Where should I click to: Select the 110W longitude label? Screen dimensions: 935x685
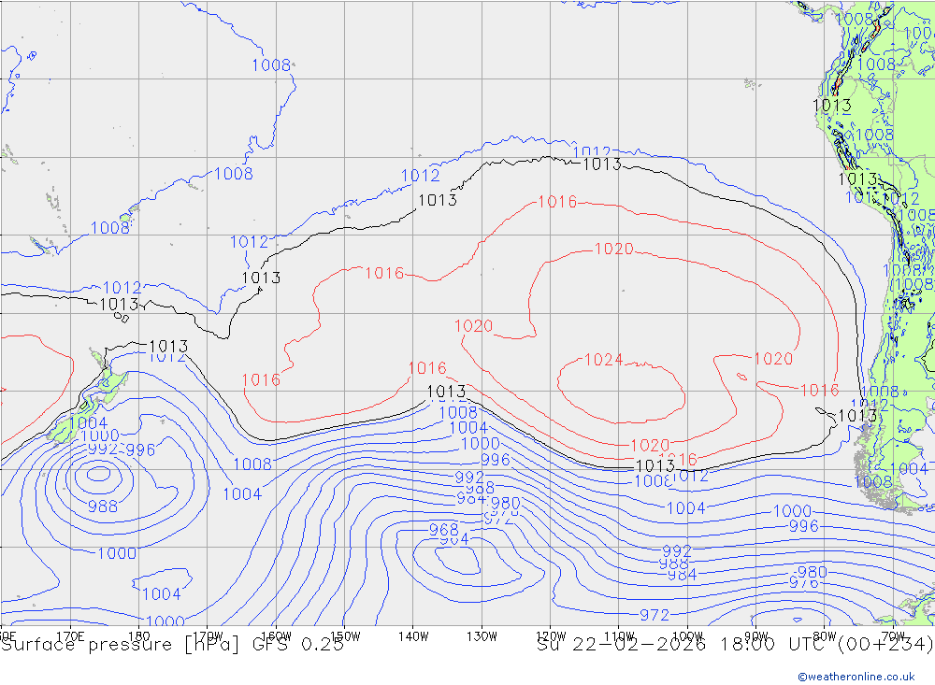(619, 636)
